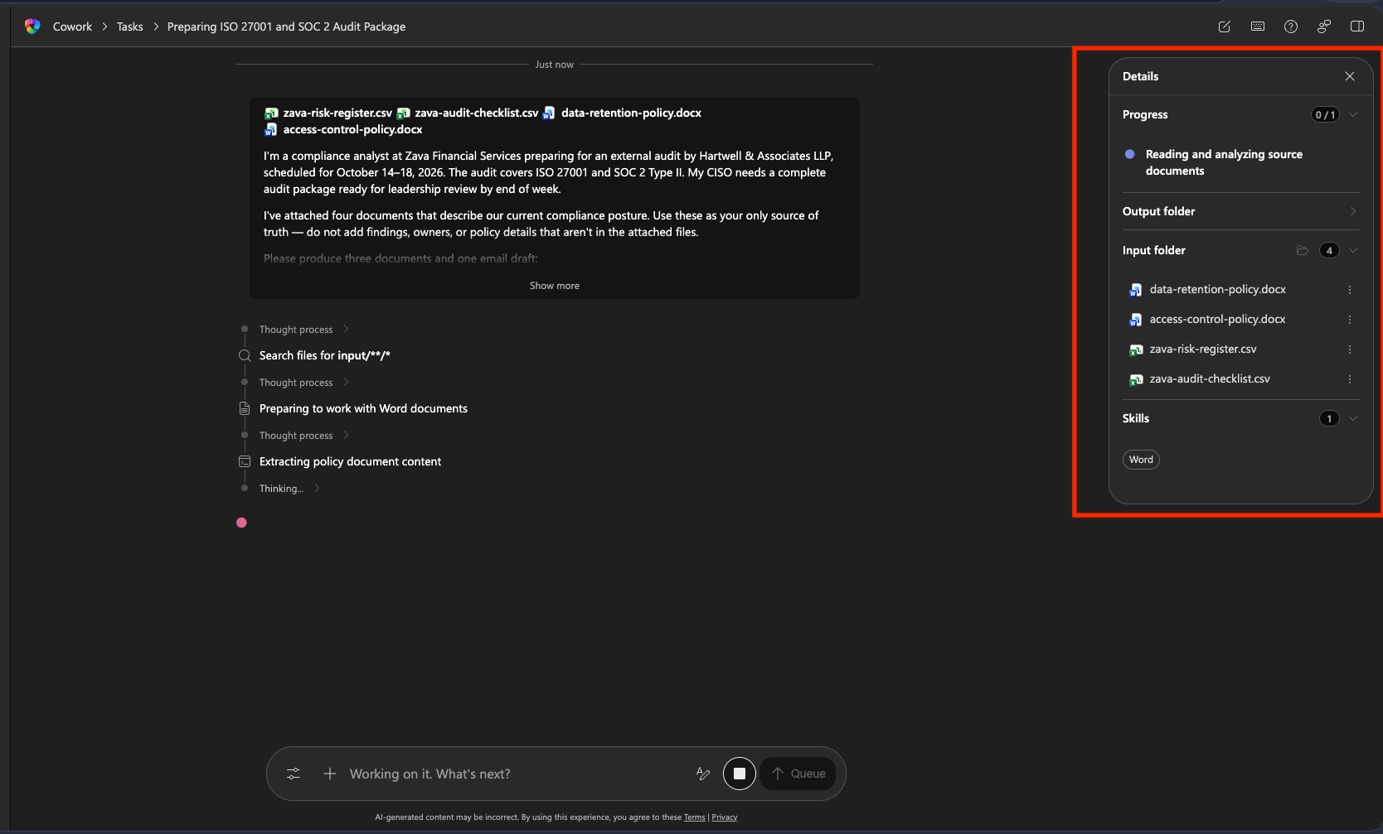The width and height of the screenshot is (1383, 834).
Task: Open the Privacy link
Action: 724,817
